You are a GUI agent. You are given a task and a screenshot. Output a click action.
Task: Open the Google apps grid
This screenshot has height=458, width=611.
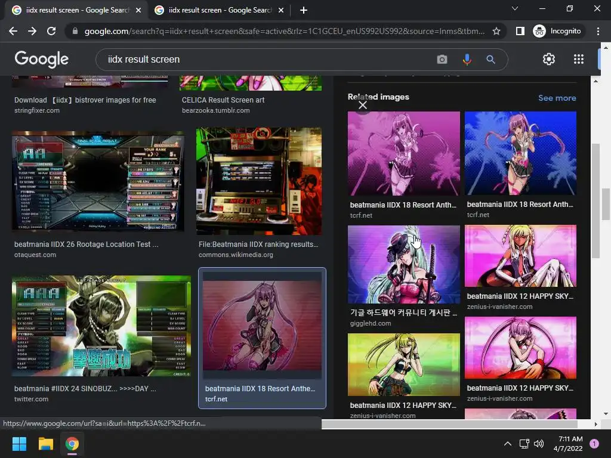click(579, 59)
